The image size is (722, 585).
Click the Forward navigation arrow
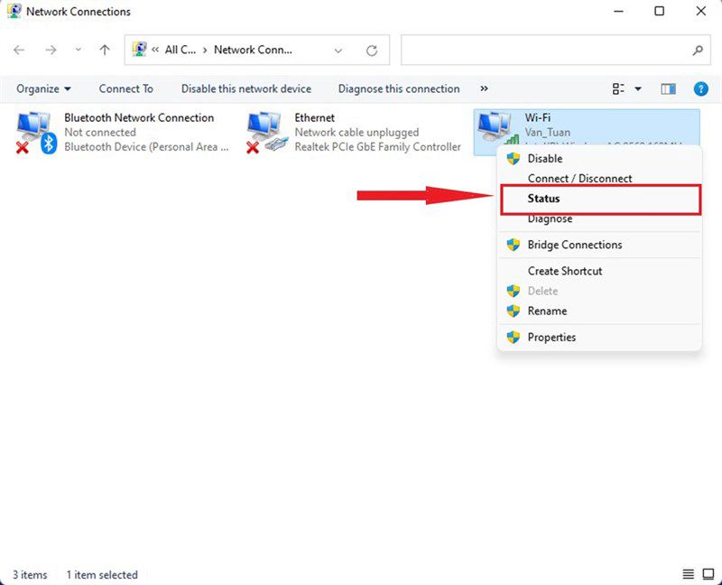click(51, 50)
